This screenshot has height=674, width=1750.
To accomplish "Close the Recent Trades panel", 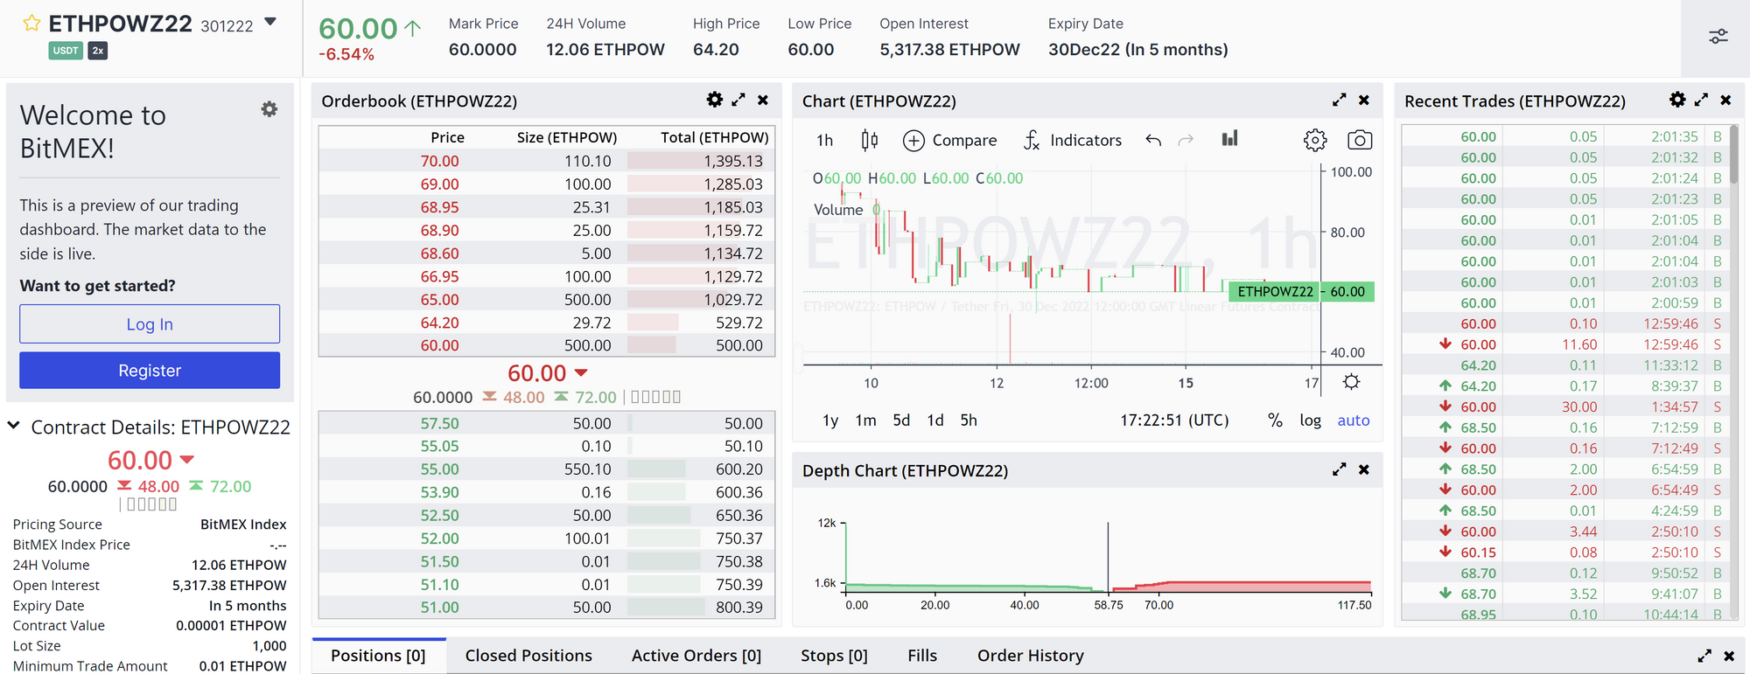I will click(1725, 100).
